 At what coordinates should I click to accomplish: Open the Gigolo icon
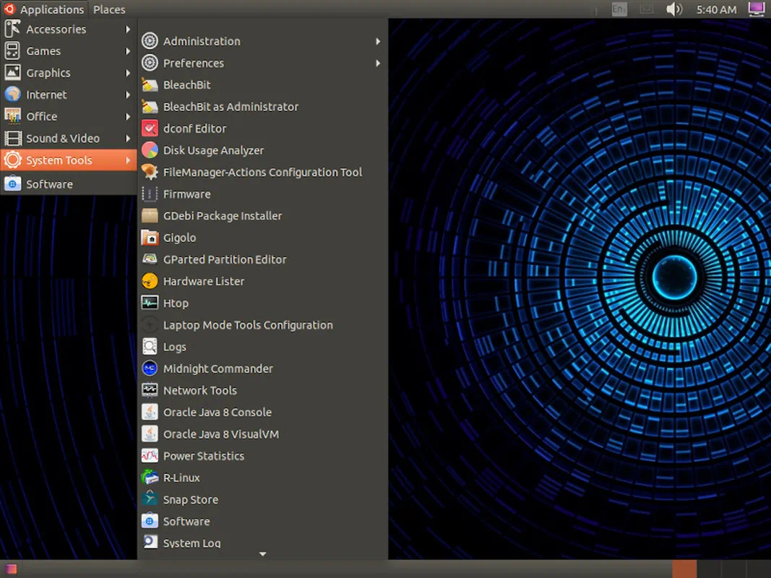150,238
